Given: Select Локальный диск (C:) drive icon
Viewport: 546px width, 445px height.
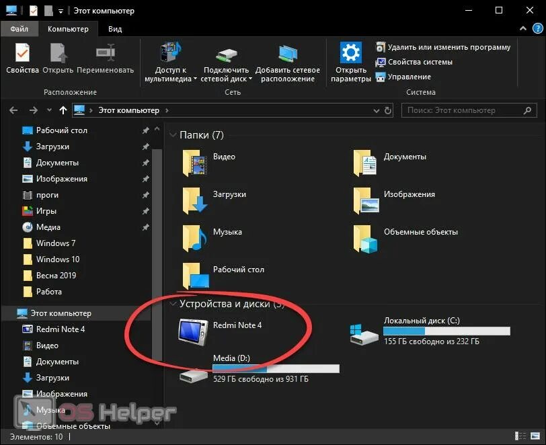Looking at the screenshot, I should (x=364, y=334).
